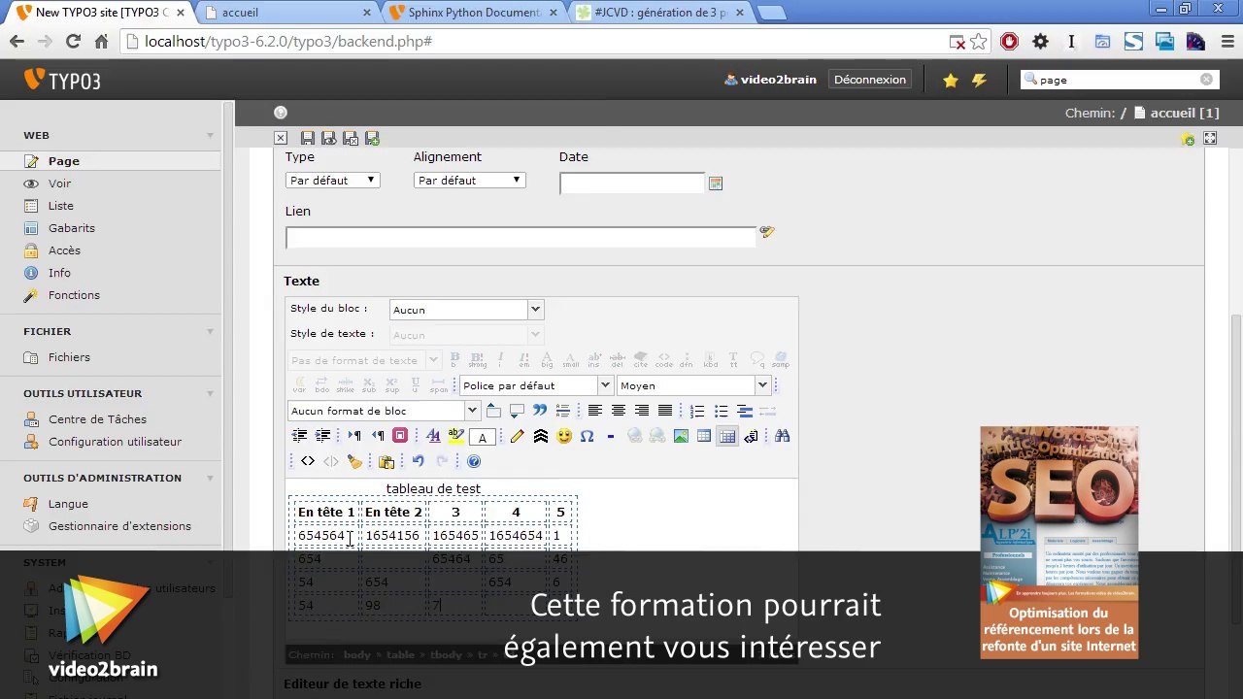Click the save and create new icon

click(372, 139)
